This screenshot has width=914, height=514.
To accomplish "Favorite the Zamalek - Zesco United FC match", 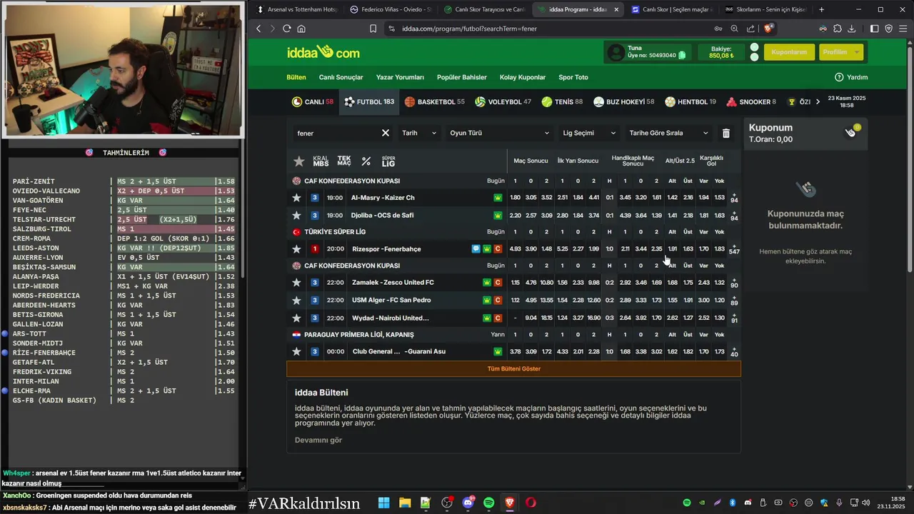I will (296, 283).
